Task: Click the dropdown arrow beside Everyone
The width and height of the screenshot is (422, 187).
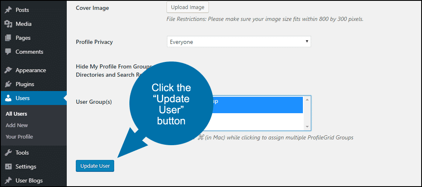Action: tap(307, 41)
